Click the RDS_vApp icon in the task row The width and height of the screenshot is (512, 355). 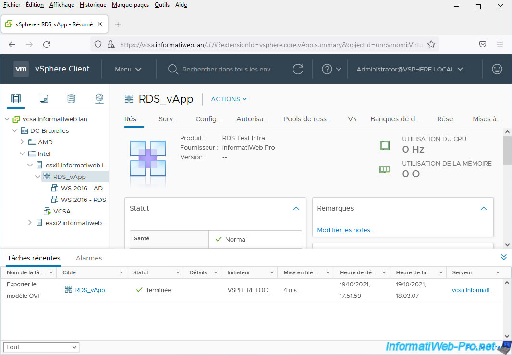tap(69, 289)
